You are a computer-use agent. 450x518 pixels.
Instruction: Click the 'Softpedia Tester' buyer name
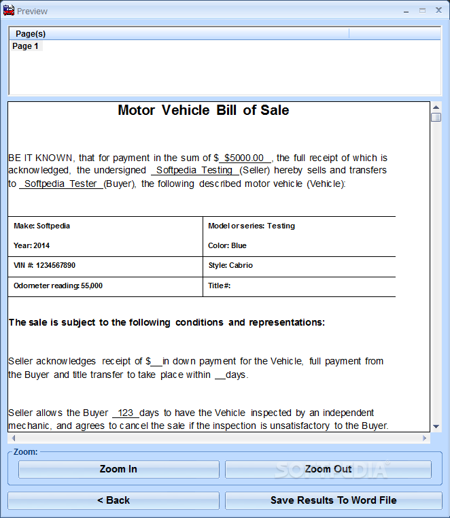tap(60, 184)
